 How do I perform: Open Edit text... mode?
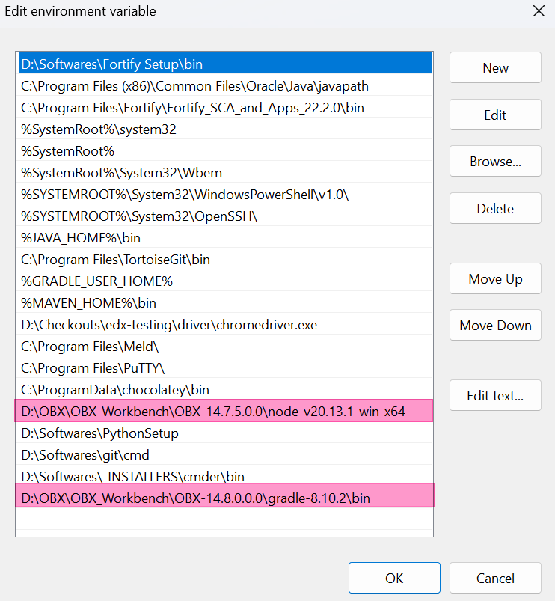[495, 395]
